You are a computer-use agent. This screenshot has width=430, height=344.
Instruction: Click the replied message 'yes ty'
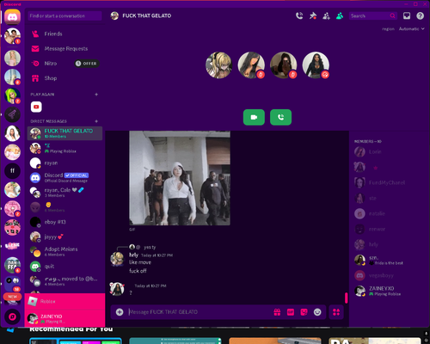coord(150,247)
